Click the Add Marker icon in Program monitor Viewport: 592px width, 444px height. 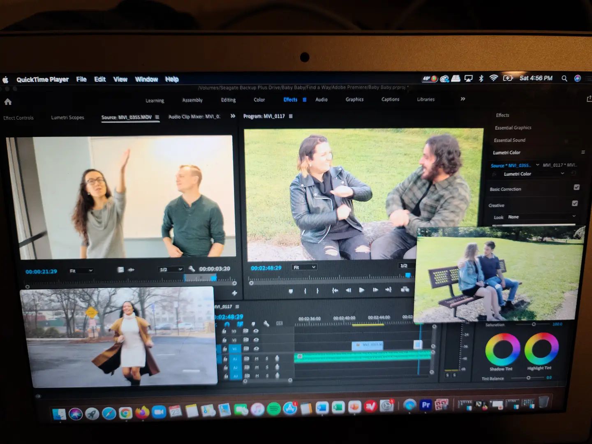point(291,291)
